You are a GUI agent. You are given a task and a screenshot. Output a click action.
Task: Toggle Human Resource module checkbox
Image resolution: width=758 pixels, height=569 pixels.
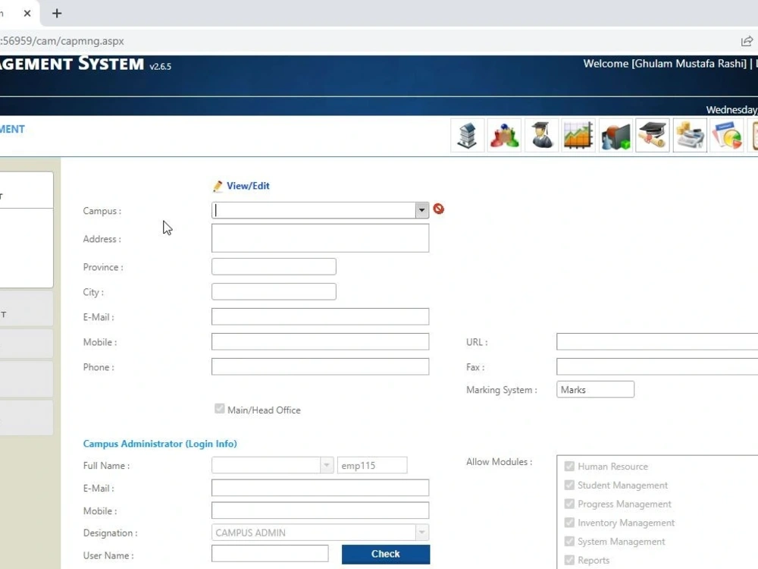569,467
